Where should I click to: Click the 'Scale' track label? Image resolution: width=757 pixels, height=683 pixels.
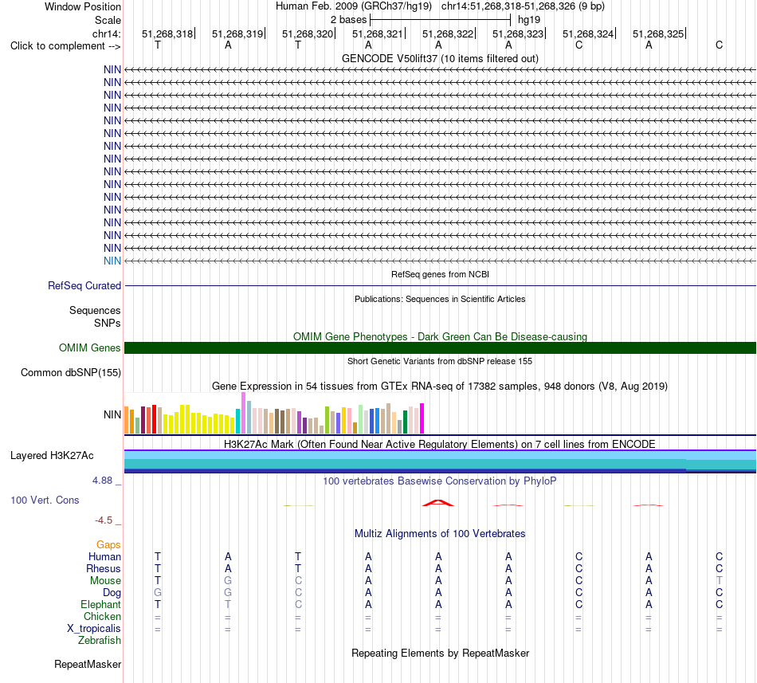click(x=108, y=20)
